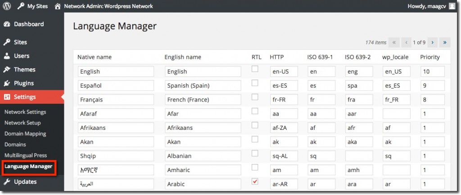The image size is (461, 195).
Task: Open My Sites key icon menu
Action: [21, 6]
